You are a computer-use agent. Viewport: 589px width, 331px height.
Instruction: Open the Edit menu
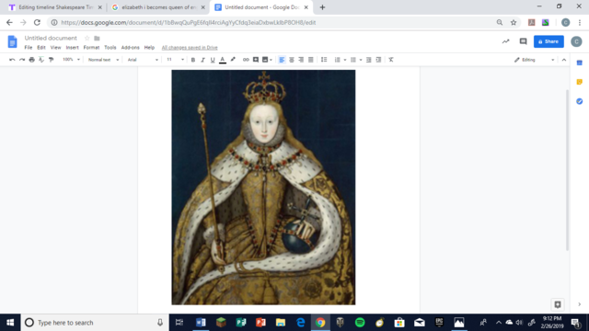(41, 48)
